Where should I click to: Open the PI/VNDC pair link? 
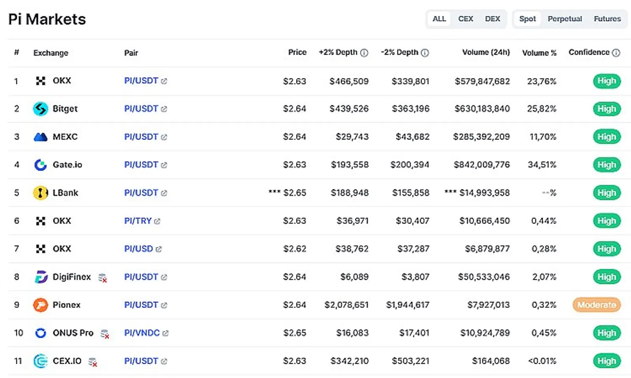pyautogui.click(x=142, y=333)
